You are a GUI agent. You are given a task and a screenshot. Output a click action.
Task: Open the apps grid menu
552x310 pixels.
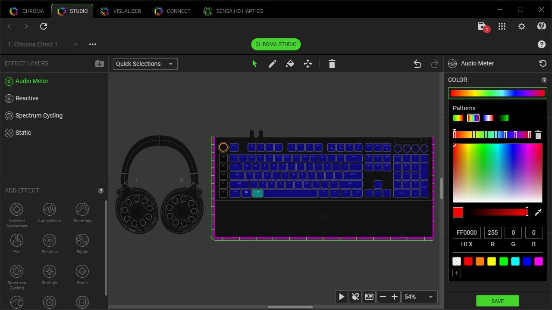coord(502,27)
